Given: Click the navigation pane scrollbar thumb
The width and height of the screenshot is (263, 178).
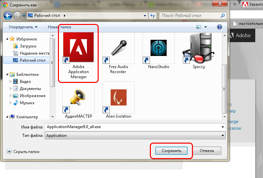Looking at the screenshot, I should (52, 63).
